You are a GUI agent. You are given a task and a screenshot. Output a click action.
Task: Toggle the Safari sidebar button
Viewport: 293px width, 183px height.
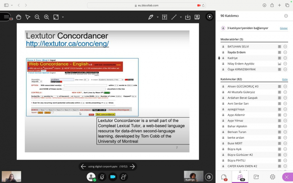point(6,5)
